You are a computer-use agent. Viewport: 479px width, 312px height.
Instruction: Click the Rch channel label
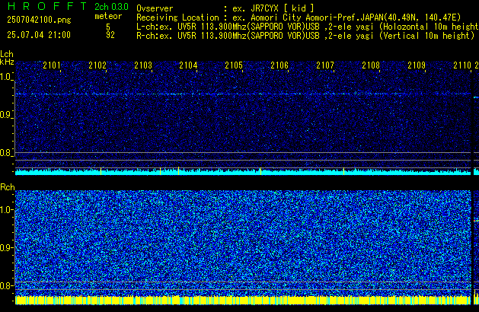point(8,187)
